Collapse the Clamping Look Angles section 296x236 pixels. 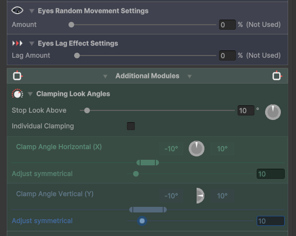pyautogui.click(x=30, y=94)
